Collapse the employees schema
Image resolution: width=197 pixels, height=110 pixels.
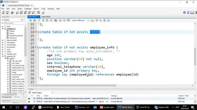coord(2,29)
